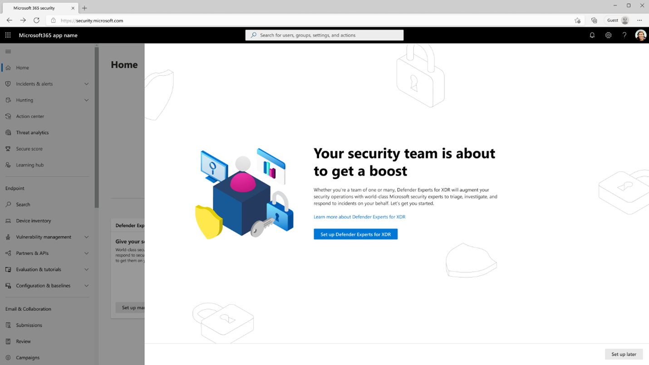Open the browser collections icon

pos(594,20)
